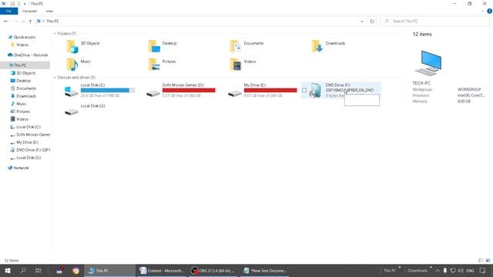The image size is (493, 277).
Task: Open the Windows Start menu
Action: (x=8, y=270)
